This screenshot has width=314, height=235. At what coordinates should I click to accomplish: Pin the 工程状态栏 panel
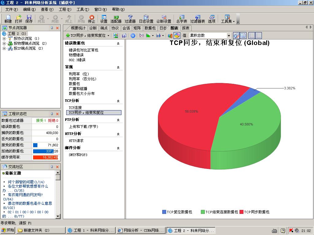(x=52, y=114)
